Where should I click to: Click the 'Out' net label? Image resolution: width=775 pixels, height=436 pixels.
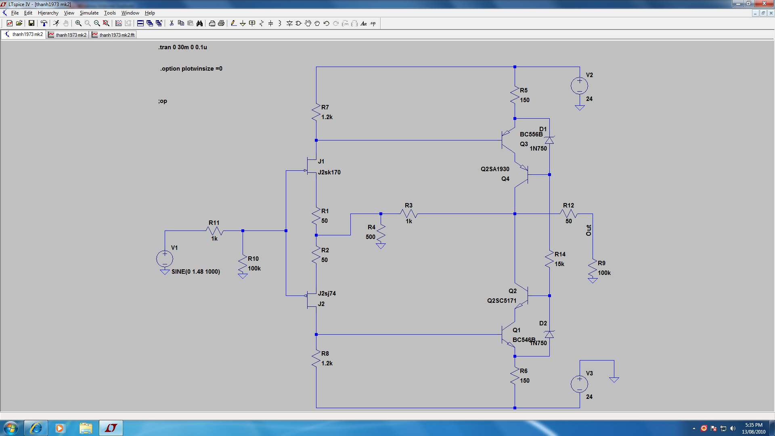point(589,231)
